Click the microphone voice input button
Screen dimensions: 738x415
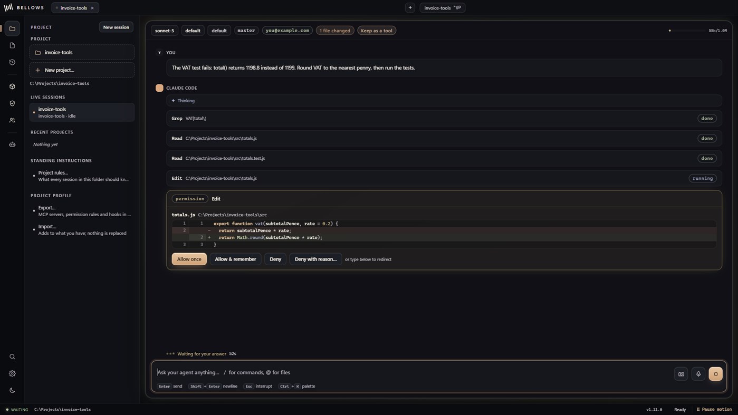click(698, 374)
